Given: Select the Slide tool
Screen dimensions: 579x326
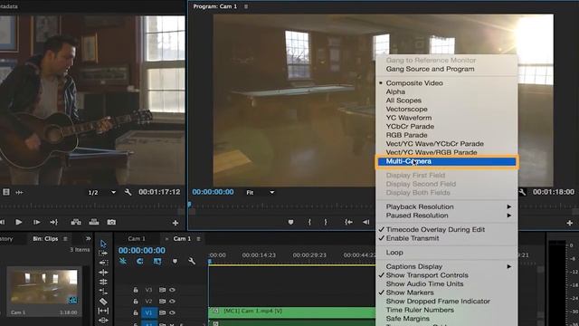Looking at the screenshot, I should click(103, 320).
